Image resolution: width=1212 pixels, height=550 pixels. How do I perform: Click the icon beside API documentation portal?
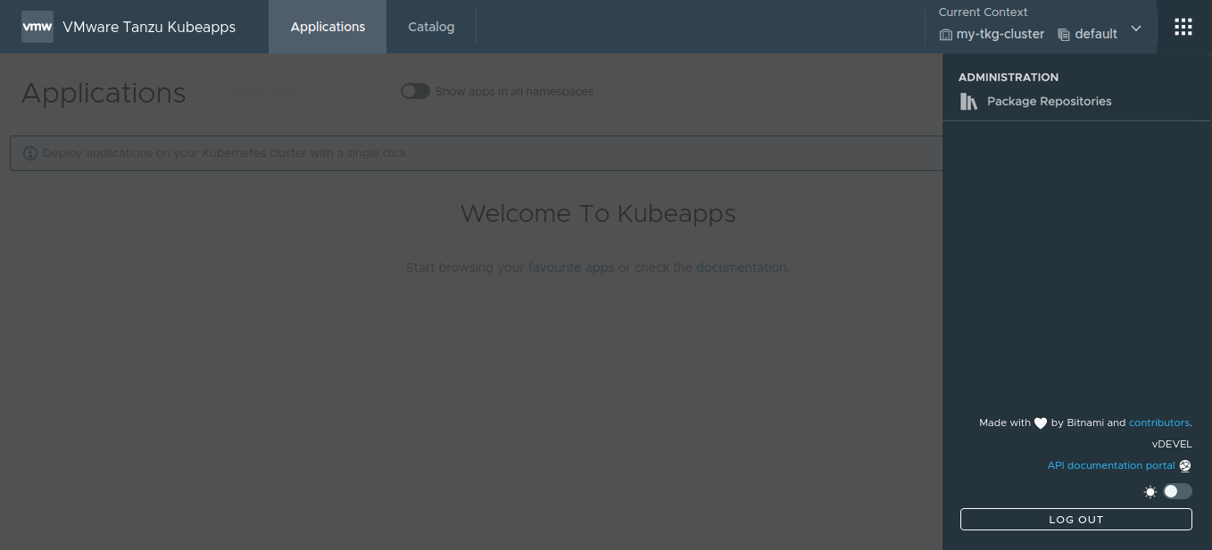(x=1185, y=465)
